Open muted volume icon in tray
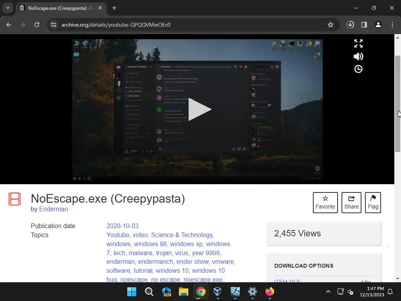 (x=350, y=292)
